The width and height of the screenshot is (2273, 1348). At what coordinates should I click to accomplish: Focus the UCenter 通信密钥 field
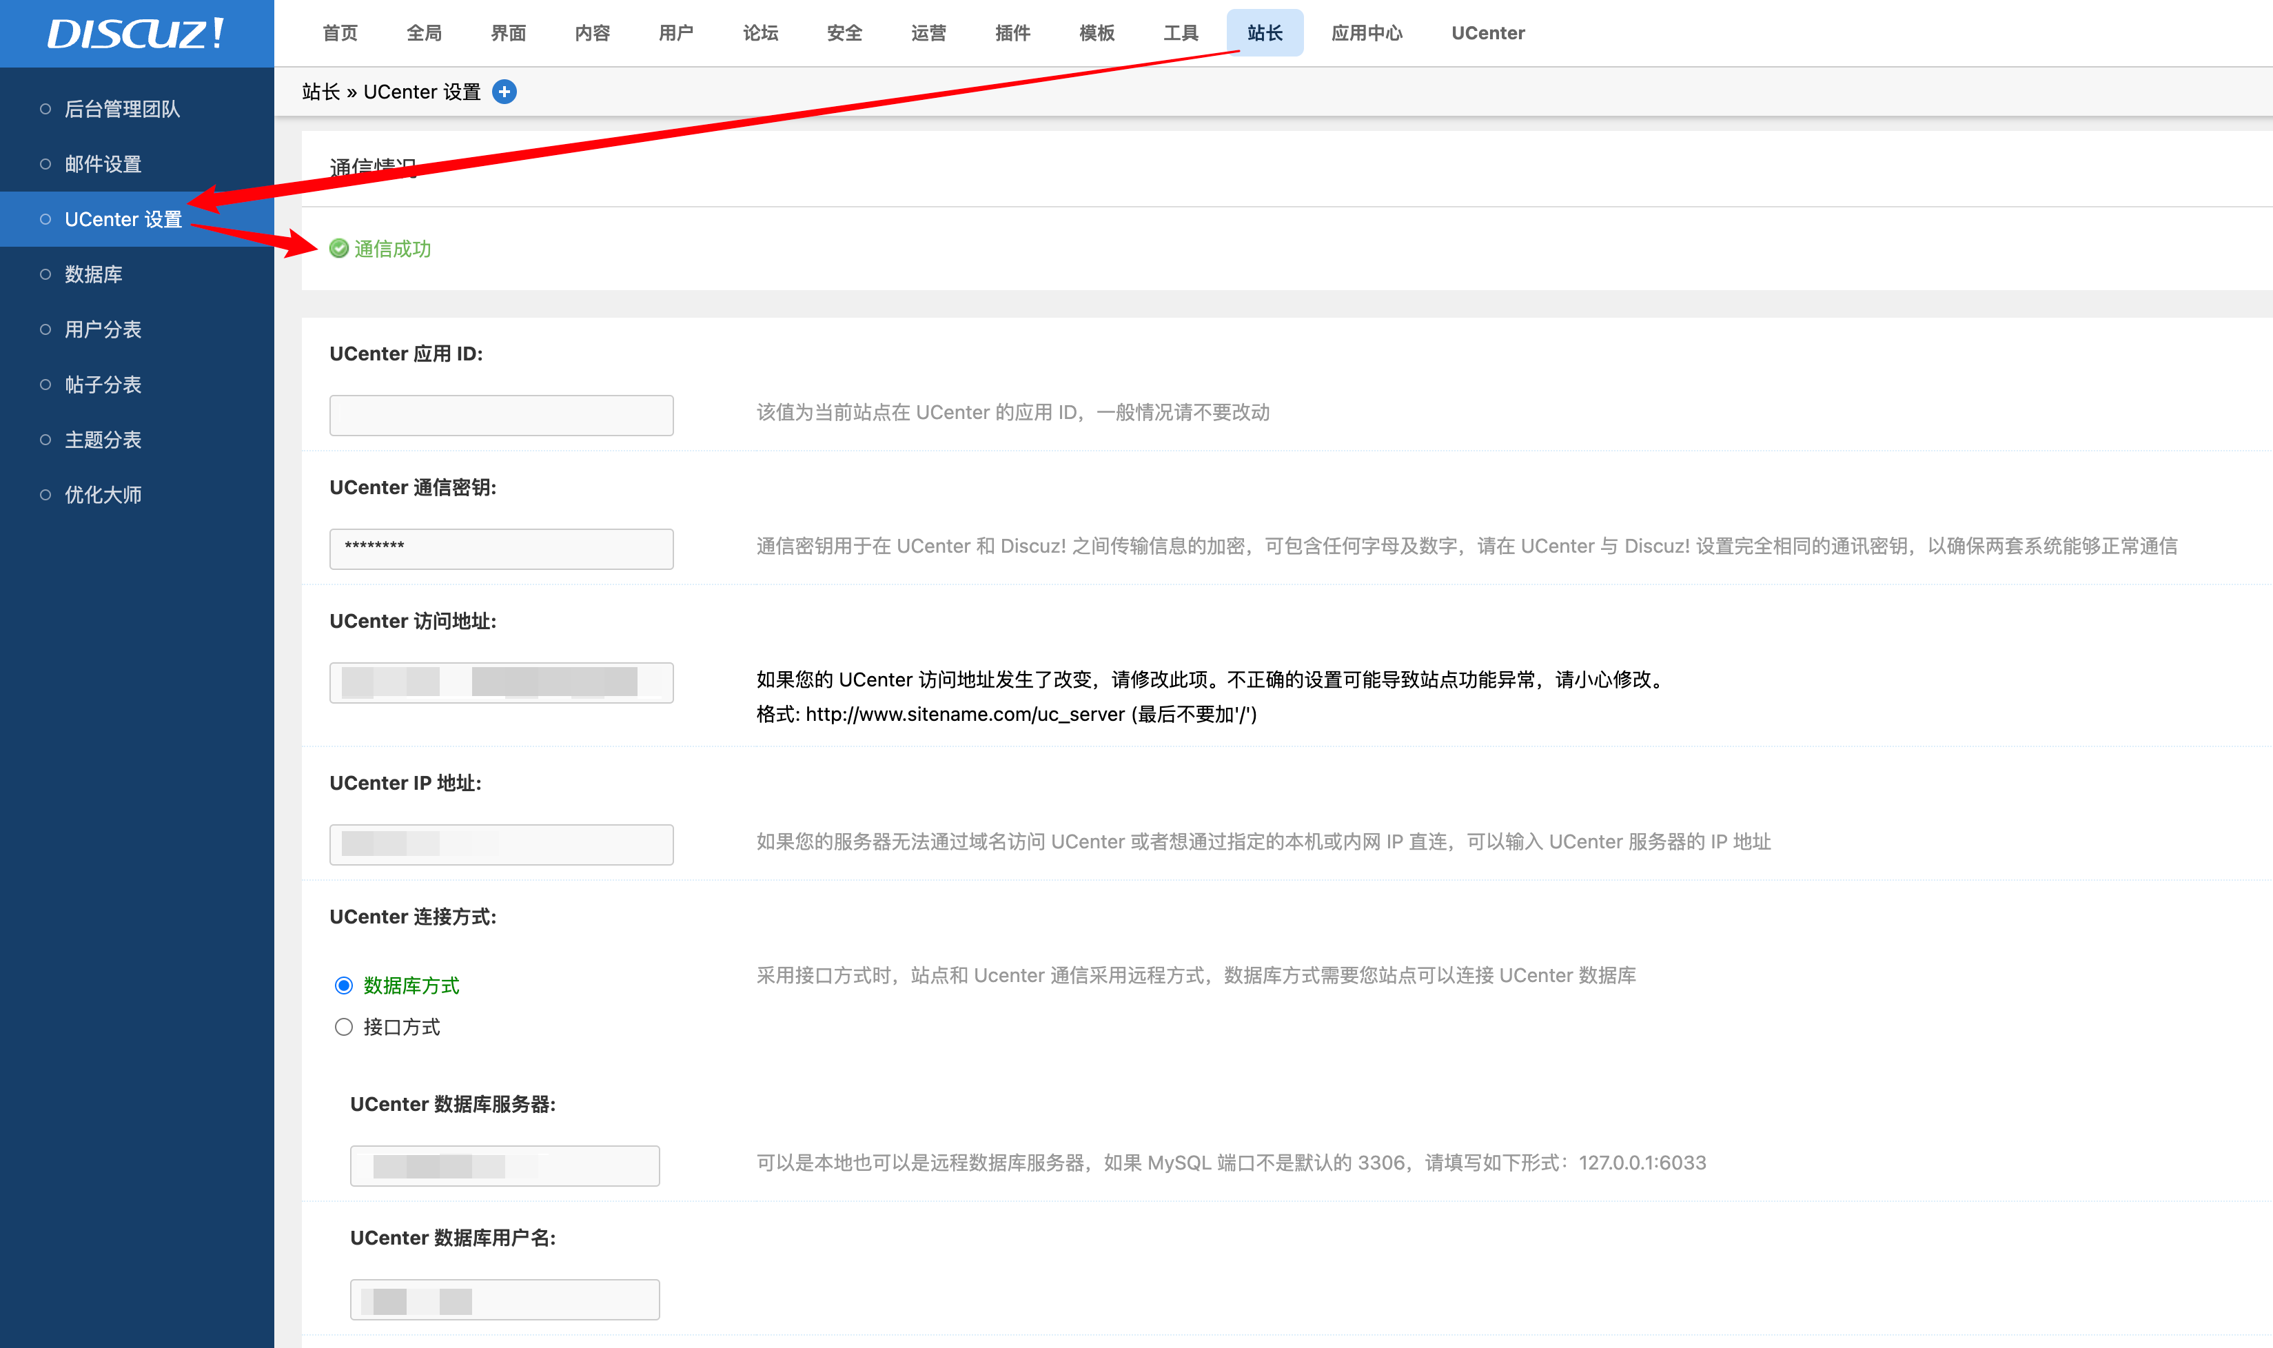501,549
